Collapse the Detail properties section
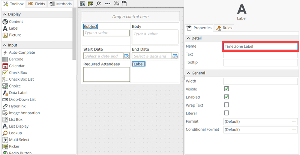The image size is (300, 155). click(x=188, y=38)
